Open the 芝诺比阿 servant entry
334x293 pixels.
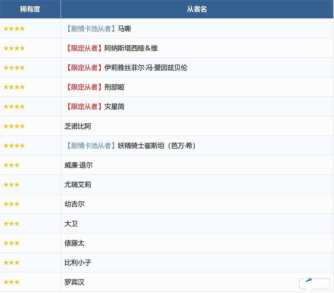(78, 126)
